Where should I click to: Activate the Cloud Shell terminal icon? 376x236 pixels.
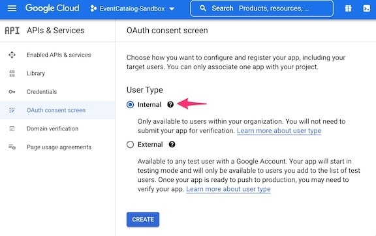(x=366, y=8)
